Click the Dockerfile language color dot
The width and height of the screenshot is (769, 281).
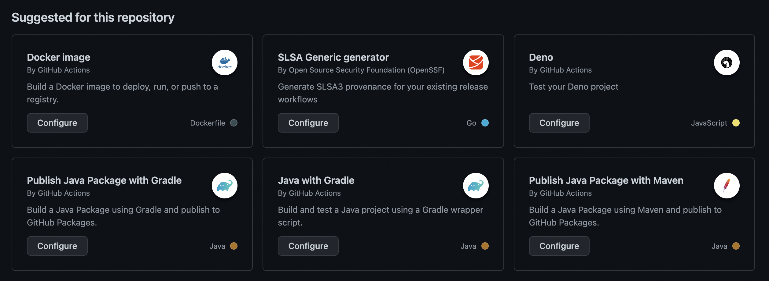[x=234, y=123]
